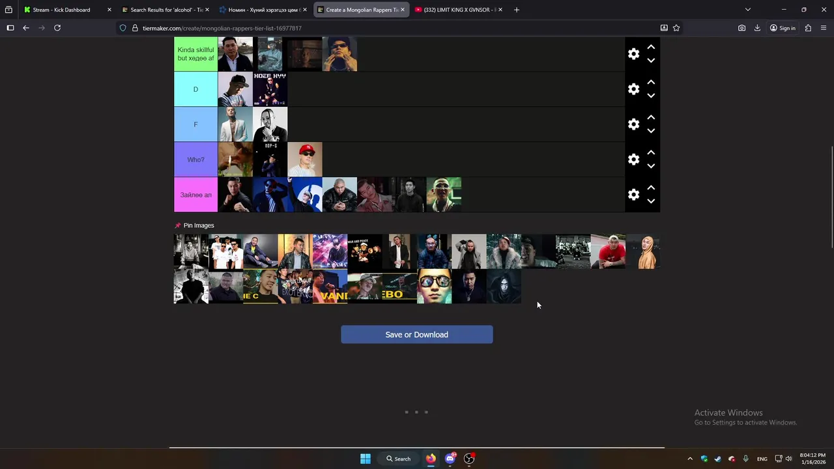Select the F tier label
The width and height of the screenshot is (834, 469).
click(195, 124)
